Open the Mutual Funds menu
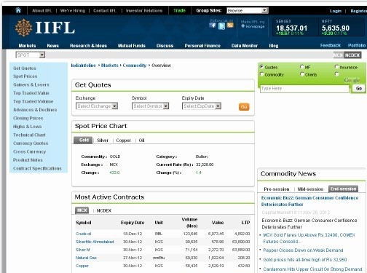 coord(131,46)
